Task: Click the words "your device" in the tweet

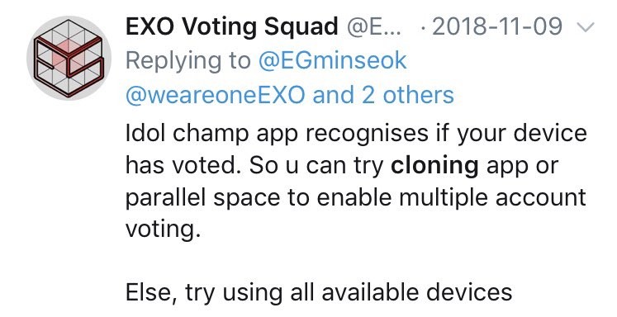Action: tap(522, 135)
